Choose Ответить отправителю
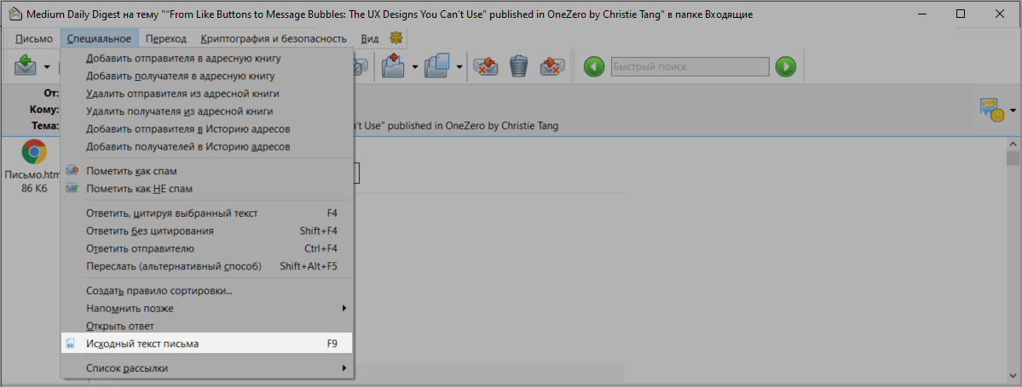The image size is (1022, 387). (x=207, y=248)
